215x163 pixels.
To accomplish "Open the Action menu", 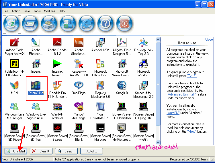I will pos(16,11).
